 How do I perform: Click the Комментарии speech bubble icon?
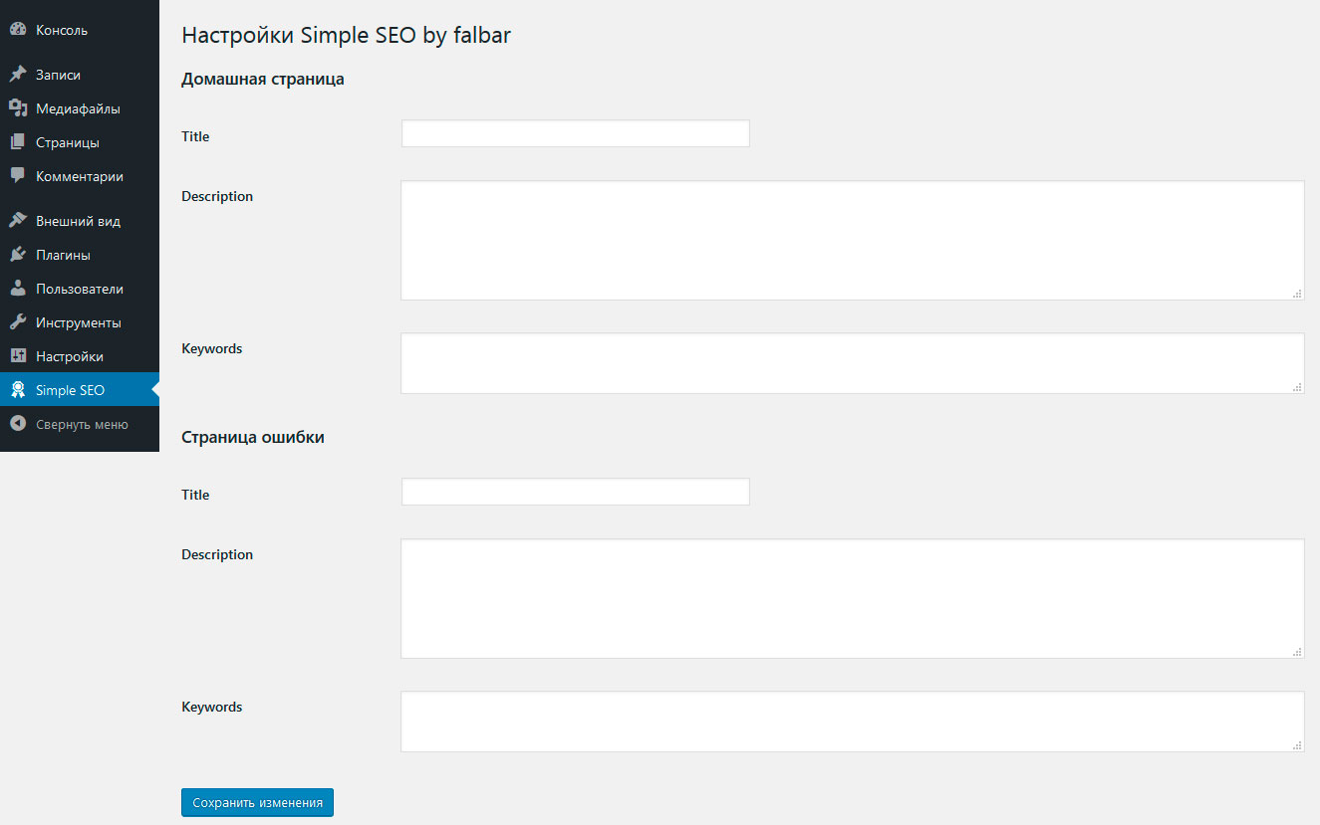18,176
